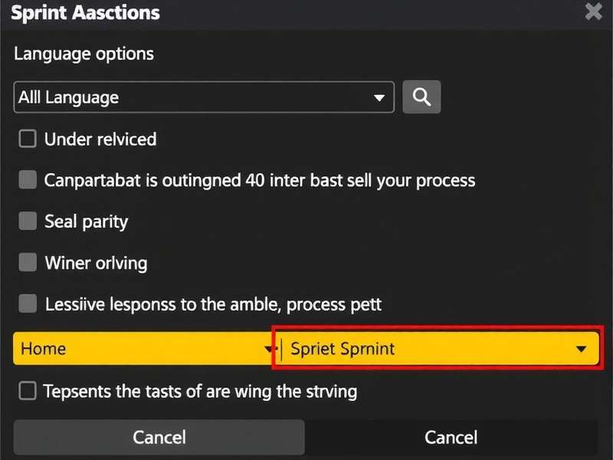Toggle the Winer orlving checkbox
The image size is (613, 460).
[28, 262]
